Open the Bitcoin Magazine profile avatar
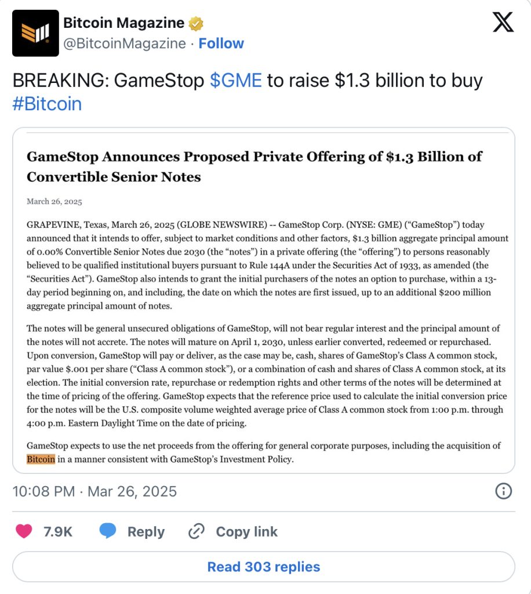The height and width of the screenshot is (594, 531). point(35,33)
